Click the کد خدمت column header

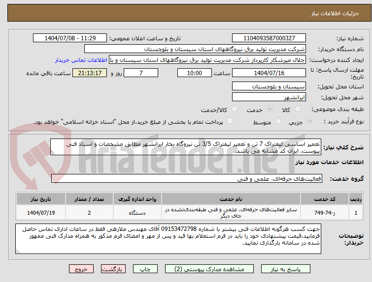pyautogui.click(x=325, y=199)
